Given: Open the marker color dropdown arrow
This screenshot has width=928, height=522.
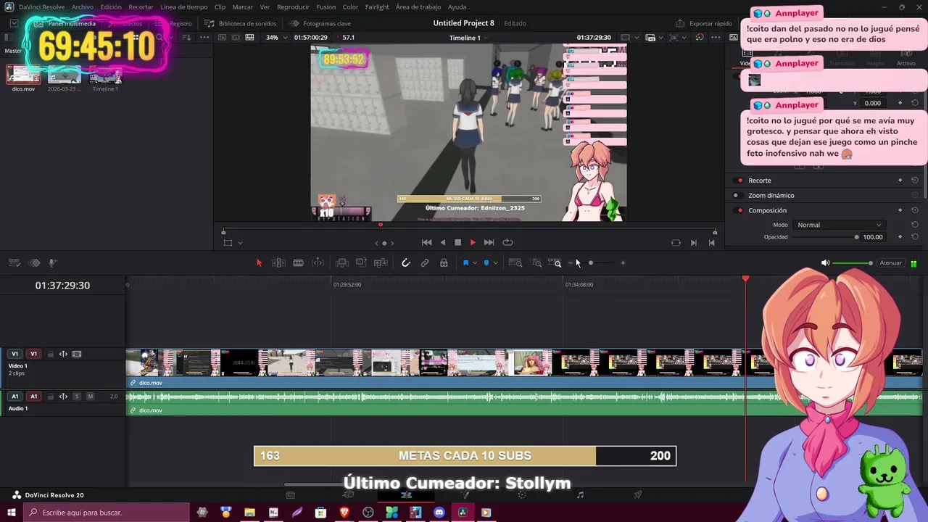Looking at the screenshot, I should pyautogui.click(x=496, y=263).
